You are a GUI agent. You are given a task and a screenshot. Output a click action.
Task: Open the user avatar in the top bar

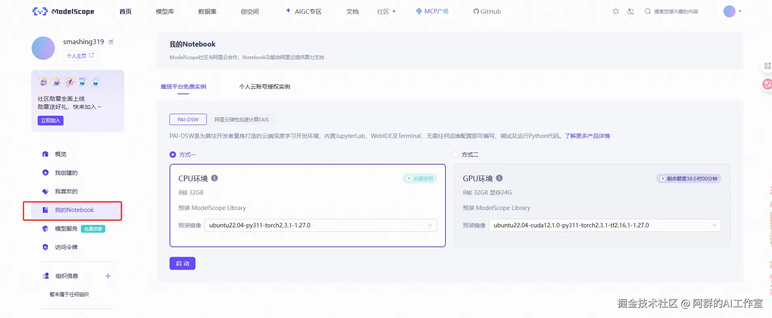(x=729, y=11)
